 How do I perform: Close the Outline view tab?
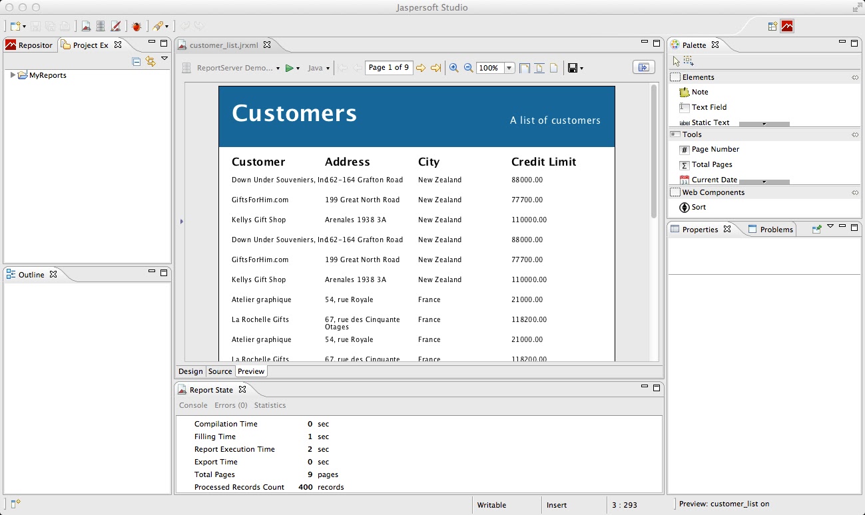pyautogui.click(x=53, y=274)
